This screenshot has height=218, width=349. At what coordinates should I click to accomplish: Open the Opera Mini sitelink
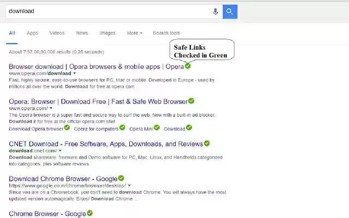tap(141, 129)
